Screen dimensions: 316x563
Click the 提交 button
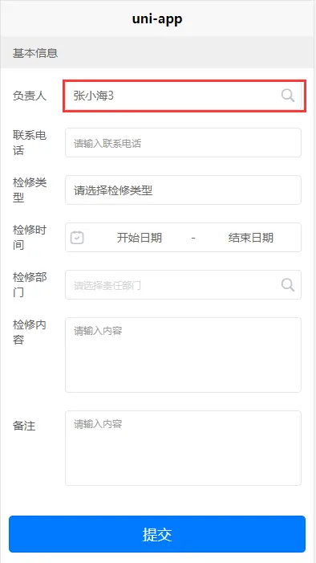point(157,534)
